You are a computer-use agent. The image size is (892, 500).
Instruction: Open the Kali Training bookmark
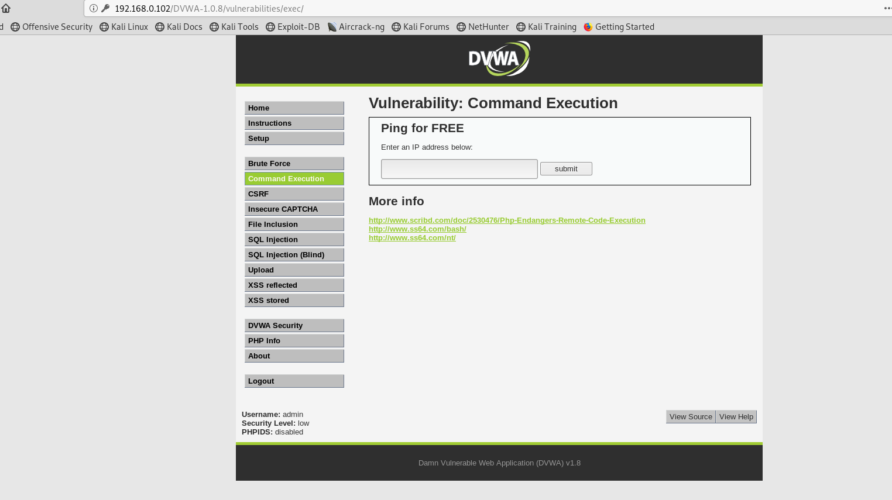546,27
